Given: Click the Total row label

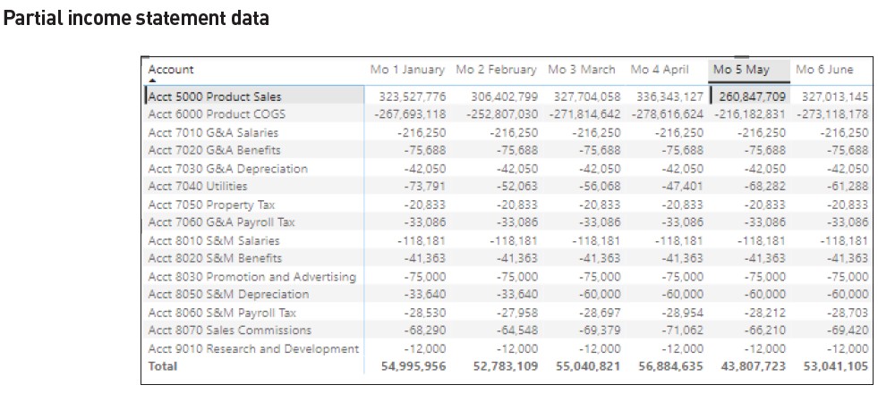Looking at the screenshot, I should [x=163, y=366].
